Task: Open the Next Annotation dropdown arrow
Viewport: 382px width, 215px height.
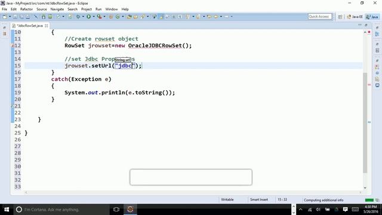Action: [193, 17]
